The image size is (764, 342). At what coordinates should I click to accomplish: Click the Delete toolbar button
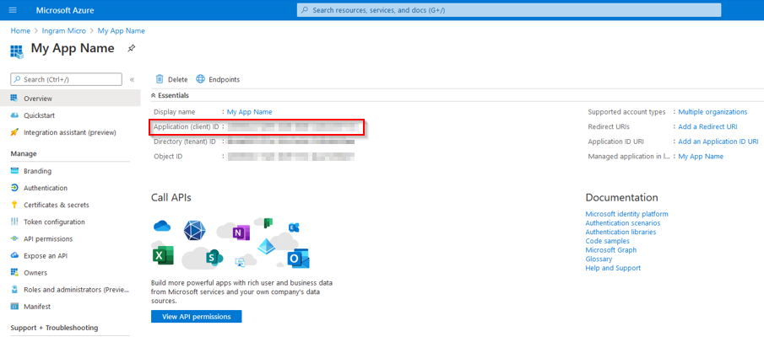[171, 79]
